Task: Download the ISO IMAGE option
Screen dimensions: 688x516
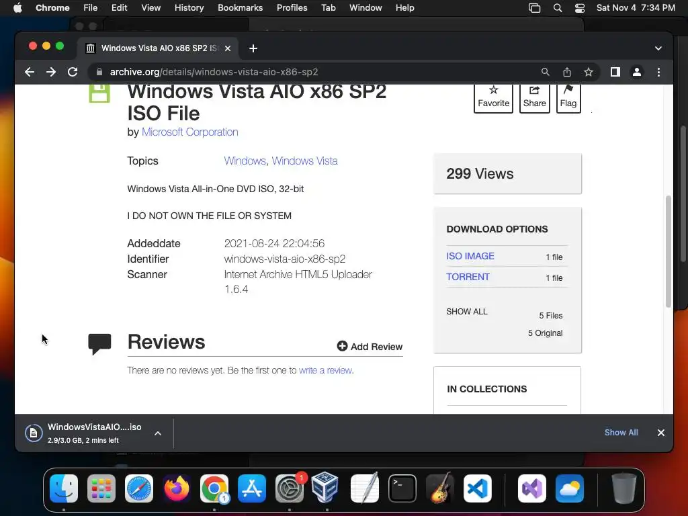Action: coord(470,256)
